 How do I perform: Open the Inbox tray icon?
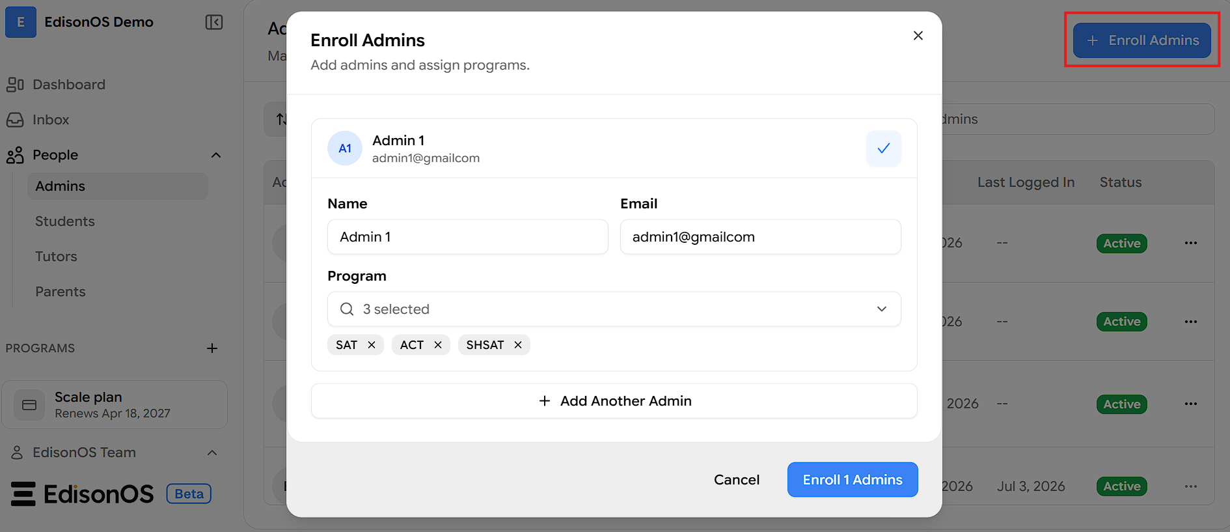click(15, 120)
